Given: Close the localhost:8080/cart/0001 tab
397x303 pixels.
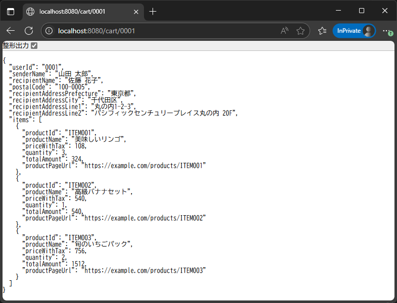Looking at the screenshot, I should point(136,12).
